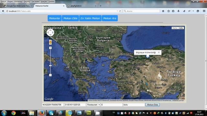The image size is (207, 116).
Task: Open the Yardım menu
Action: point(51,1)
